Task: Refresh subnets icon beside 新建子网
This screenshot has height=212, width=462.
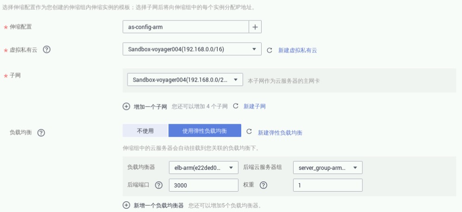Action: tap(236, 106)
